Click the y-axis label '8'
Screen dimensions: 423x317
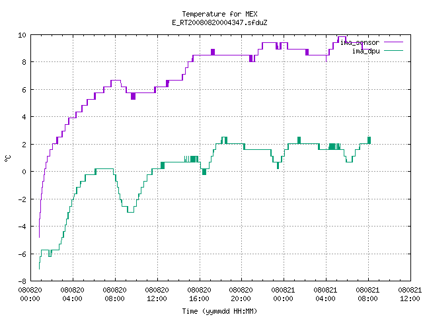point(24,62)
